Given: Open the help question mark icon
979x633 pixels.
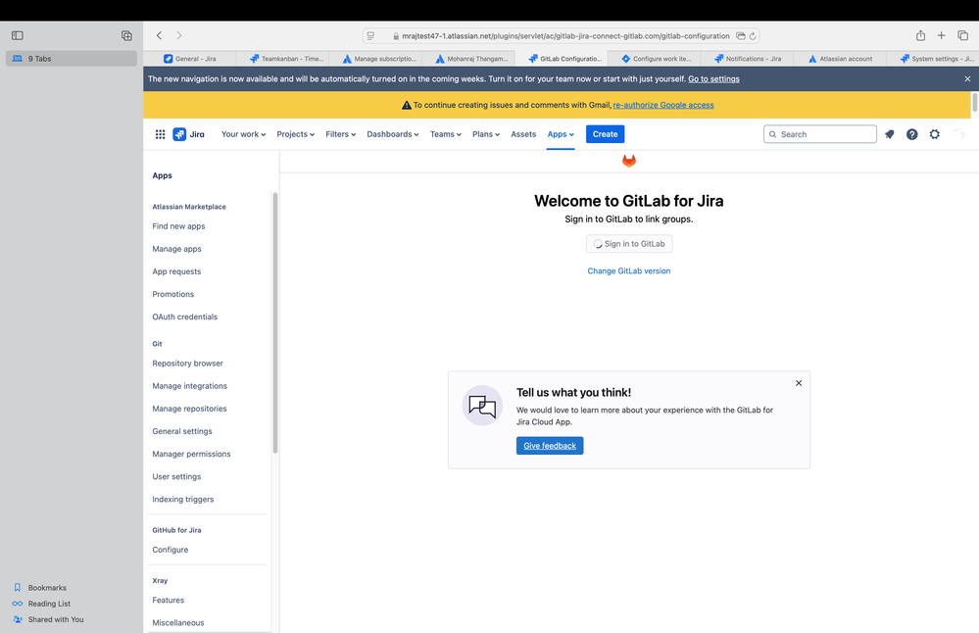Looking at the screenshot, I should tap(911, 134).
